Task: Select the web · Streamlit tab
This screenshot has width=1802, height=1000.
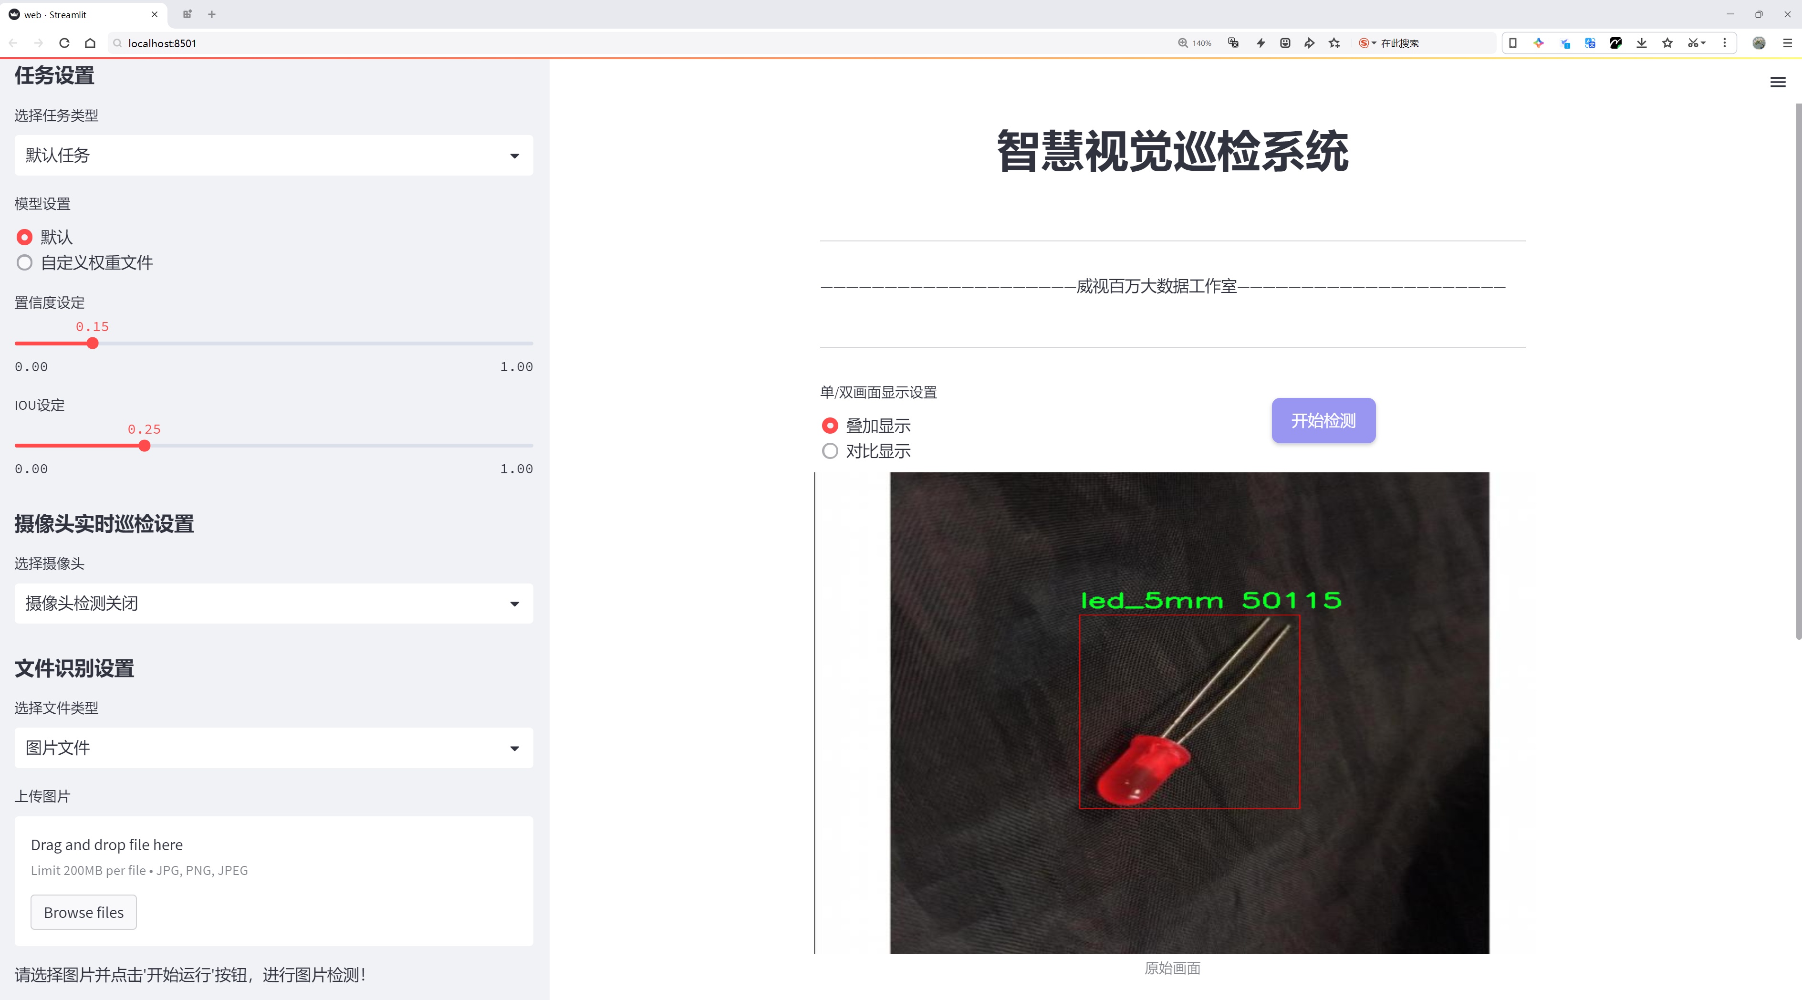Action: point(83,14)
